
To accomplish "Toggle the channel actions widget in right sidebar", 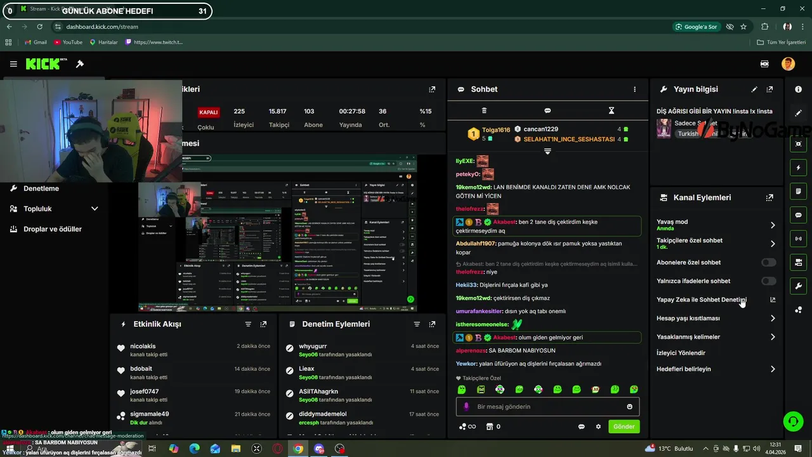I will [798, 262].
